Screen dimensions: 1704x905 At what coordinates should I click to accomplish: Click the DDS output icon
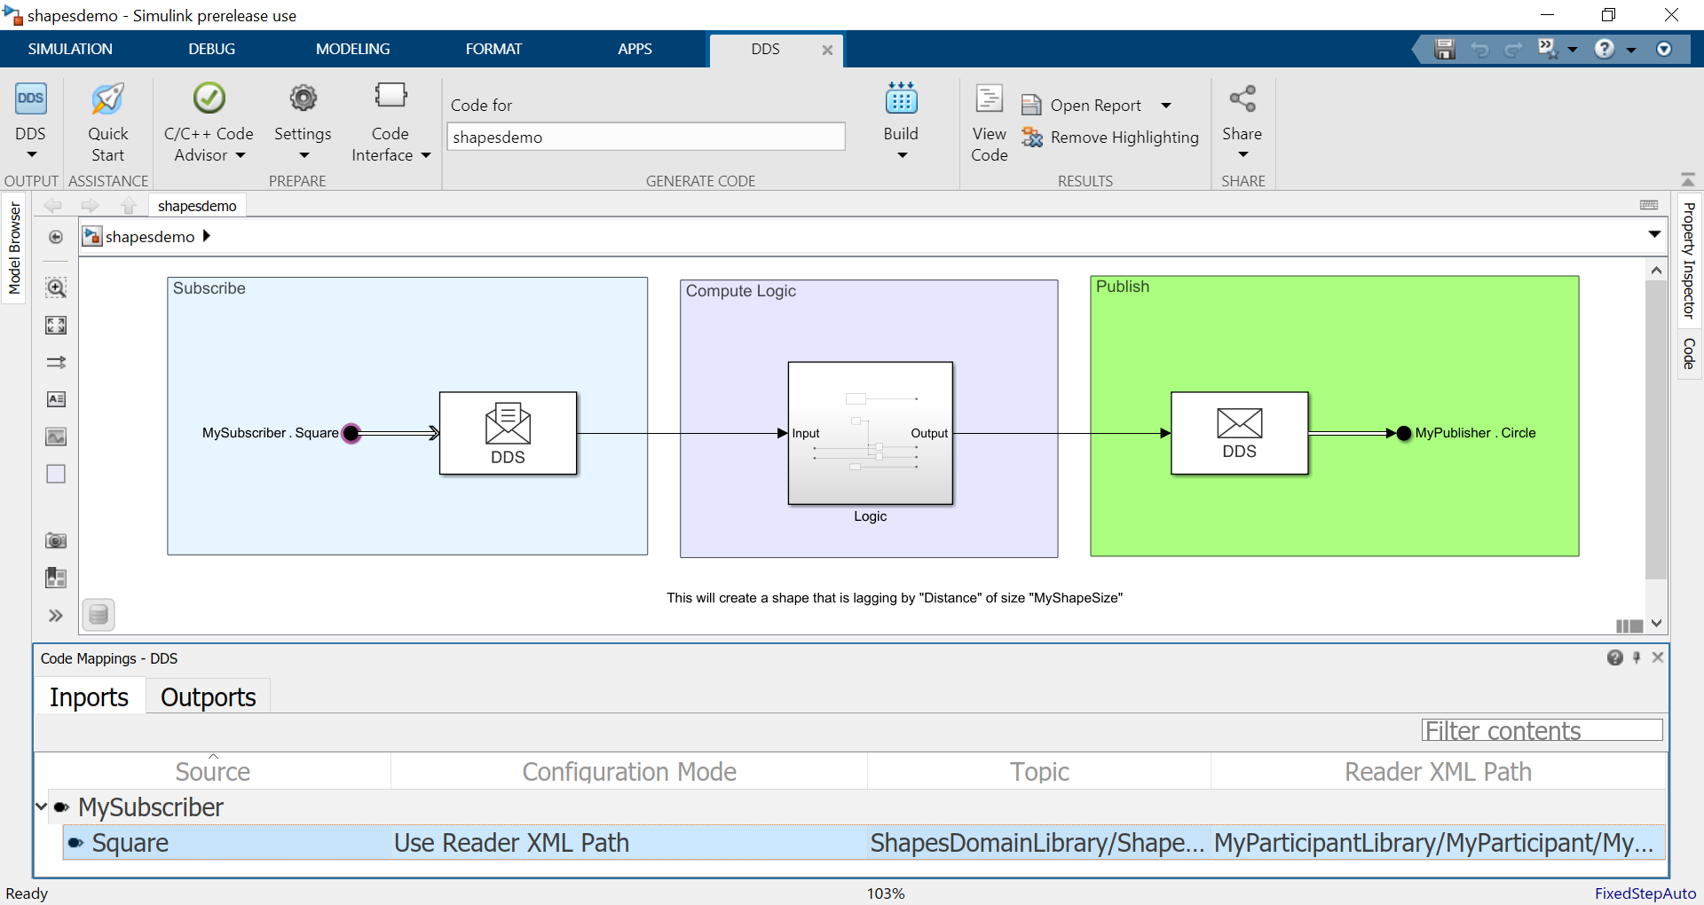[30, 98]
